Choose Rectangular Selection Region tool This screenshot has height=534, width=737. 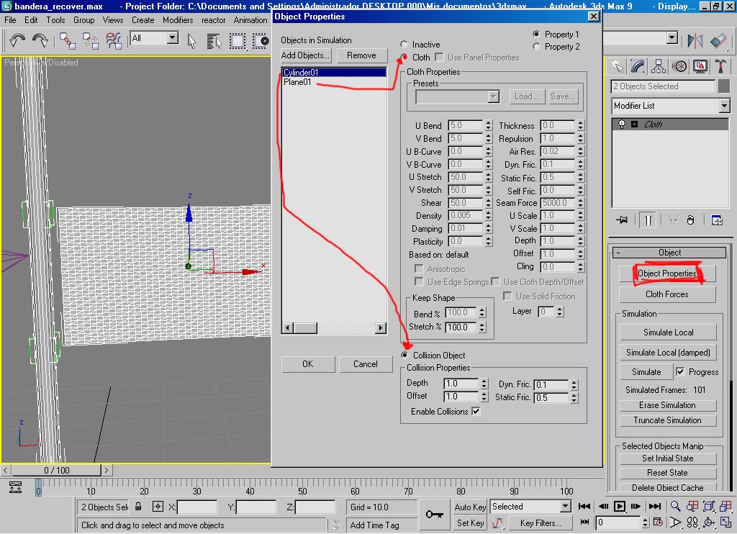pyautogui.click(x=238, y=41)
